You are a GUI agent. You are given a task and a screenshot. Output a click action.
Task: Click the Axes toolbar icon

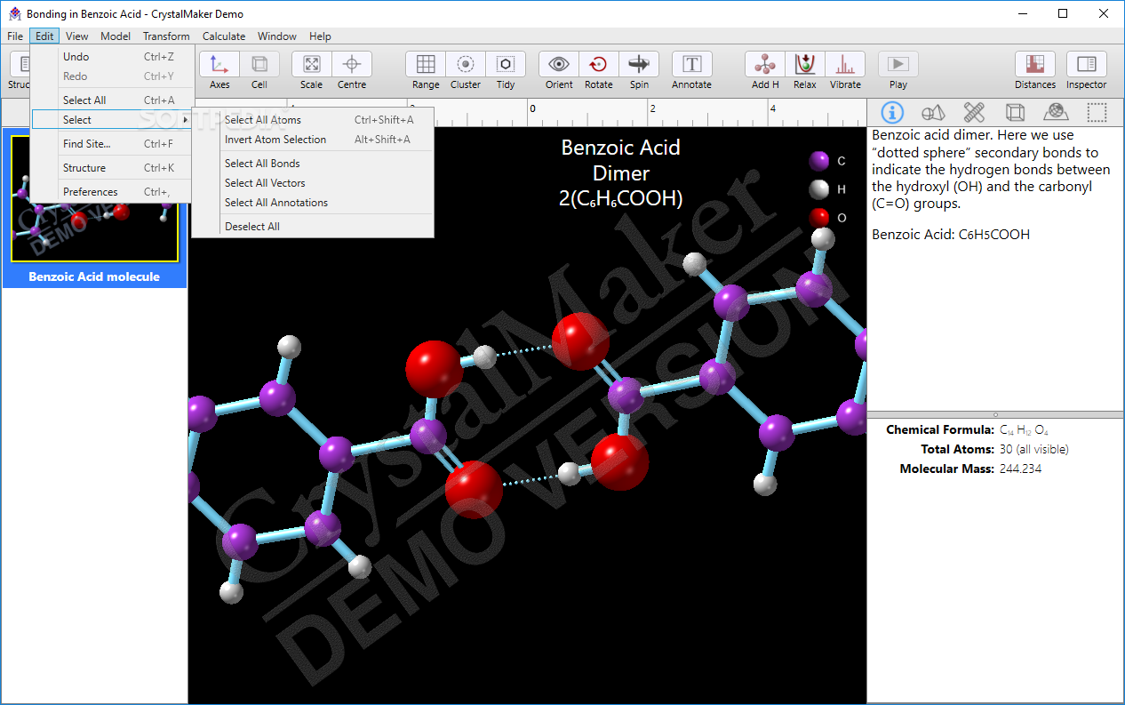(x=219, y=64)
